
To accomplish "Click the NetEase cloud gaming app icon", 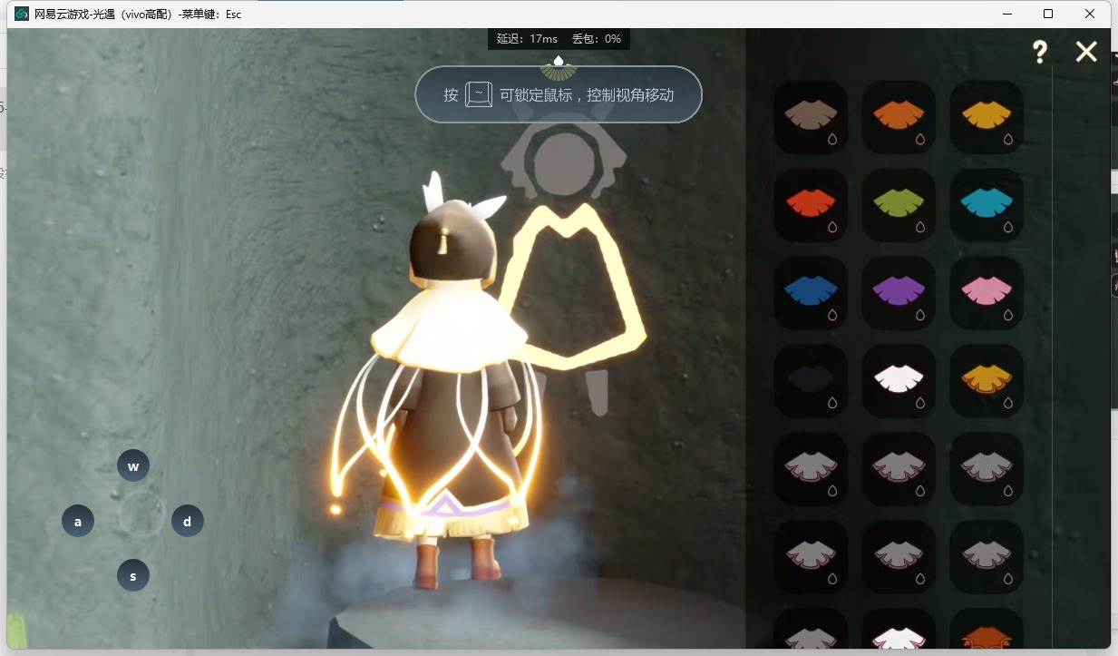I will click(x=22, y=14).
